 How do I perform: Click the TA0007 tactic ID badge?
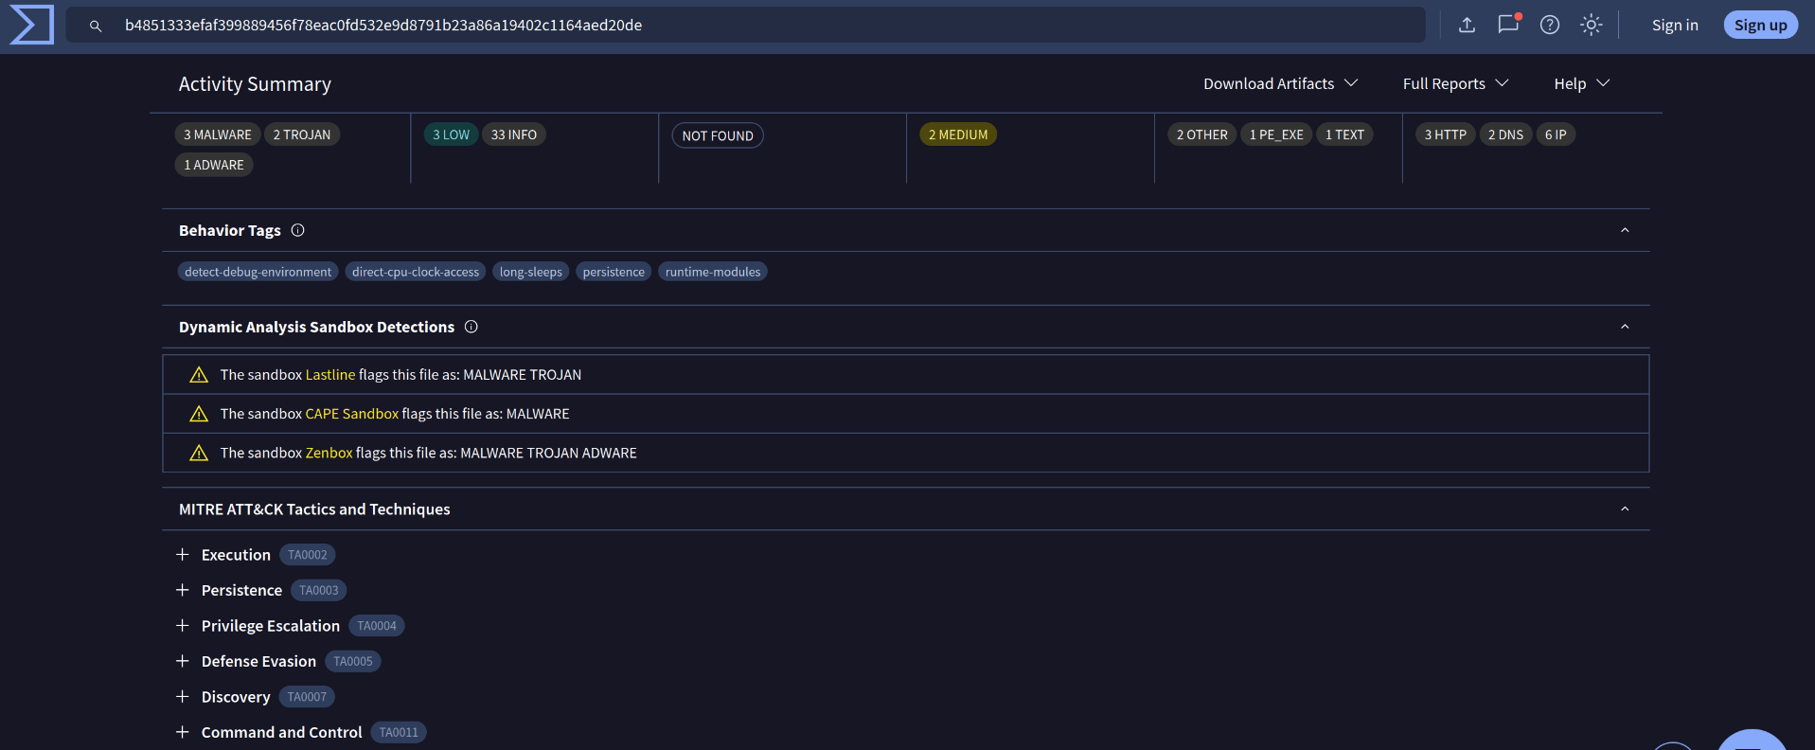tap(307, 697)
